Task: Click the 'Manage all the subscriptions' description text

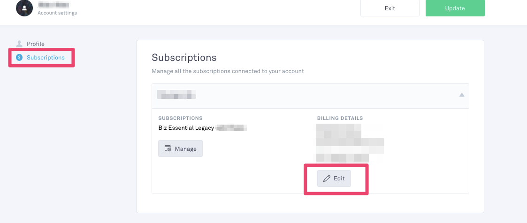Action: [228, 71]
